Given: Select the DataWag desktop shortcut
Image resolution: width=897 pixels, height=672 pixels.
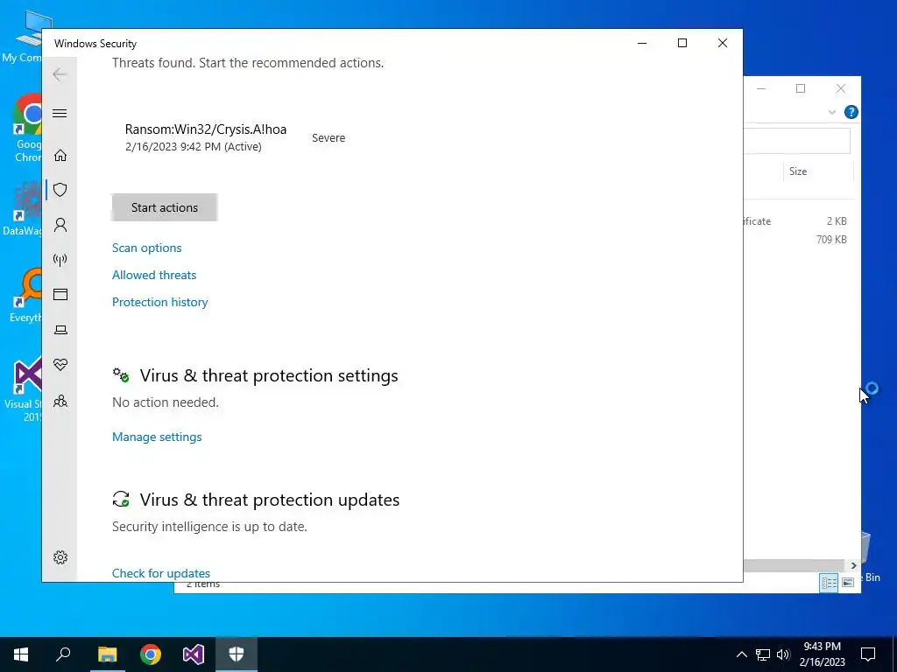Looking at the screenshot, I should (22, 209).
